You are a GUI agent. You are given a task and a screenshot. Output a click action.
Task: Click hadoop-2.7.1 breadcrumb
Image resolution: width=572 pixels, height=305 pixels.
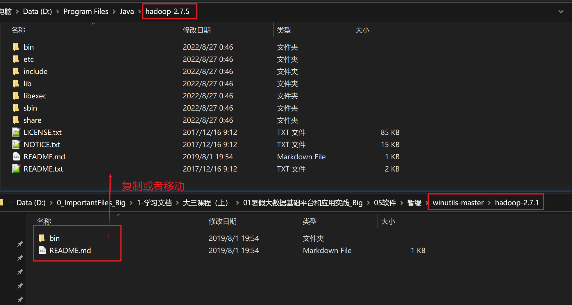tap(517, 203)
